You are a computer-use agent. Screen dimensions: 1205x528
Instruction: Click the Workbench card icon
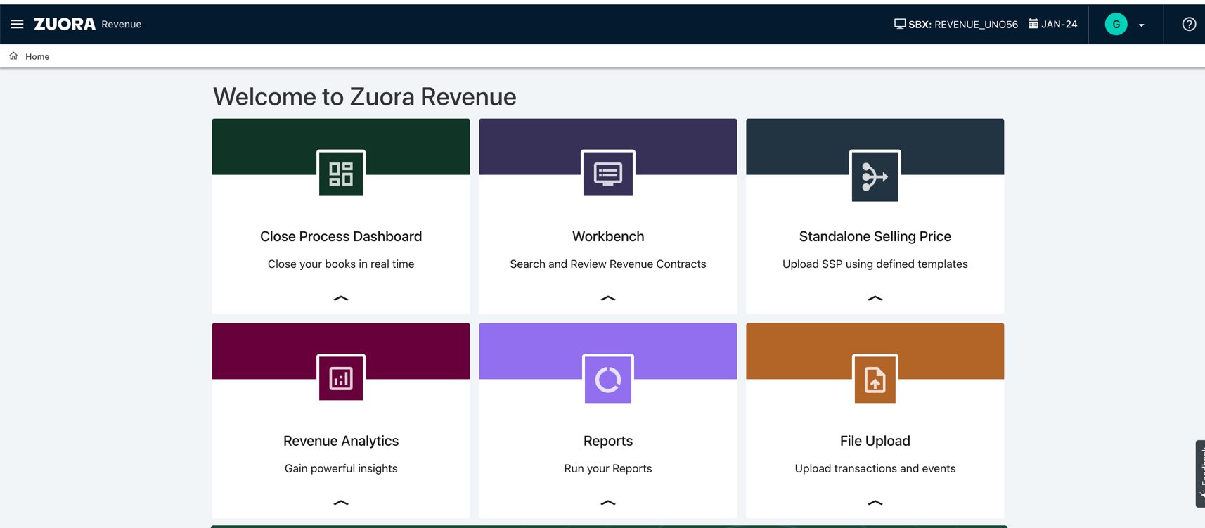(x=608, y=173)
